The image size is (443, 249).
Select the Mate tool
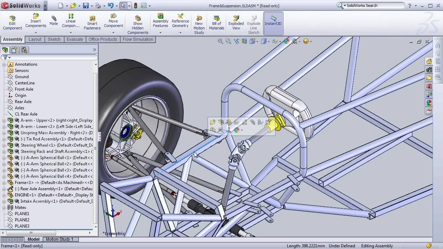coord(54,21)
